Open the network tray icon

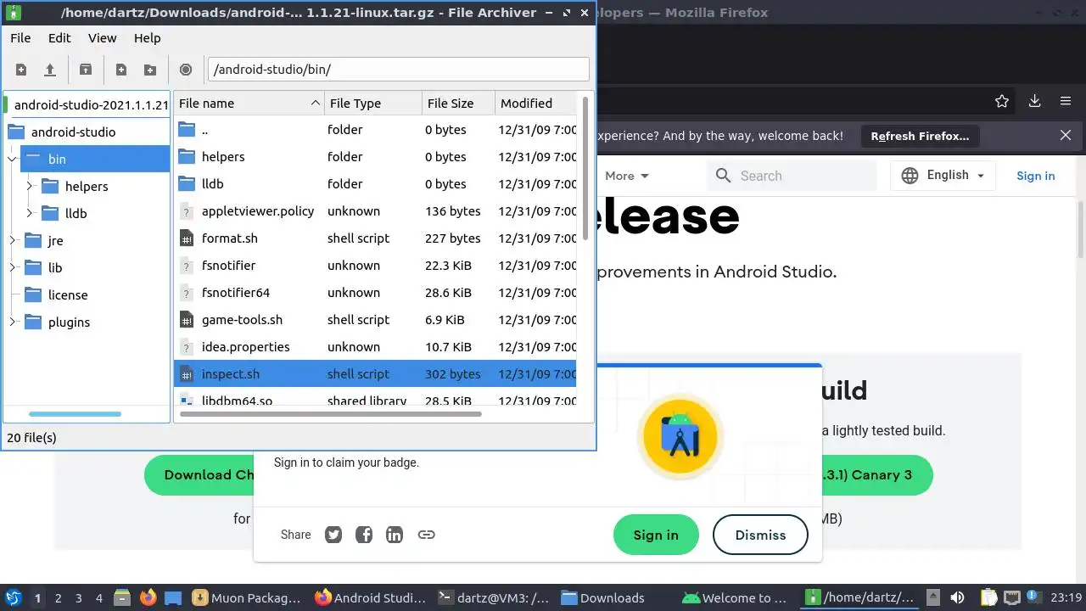point(1012,597)
